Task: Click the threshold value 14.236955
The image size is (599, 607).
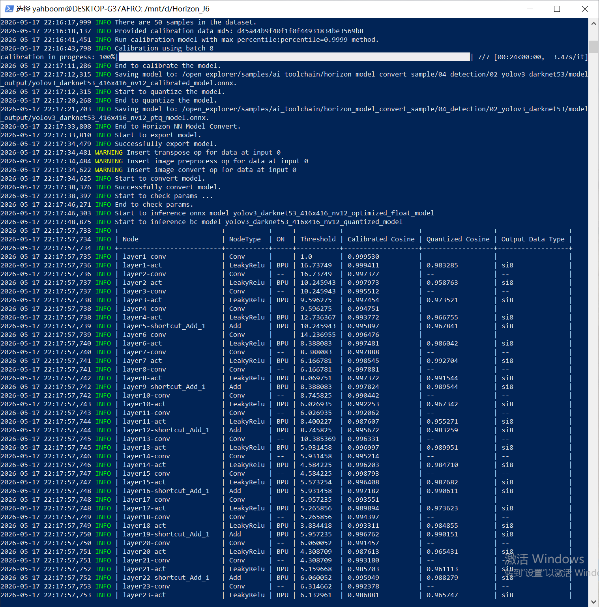Action: click(x=318, y=334)
